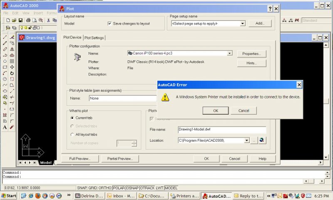Expand hidden system tray icons

click(268, 196)
